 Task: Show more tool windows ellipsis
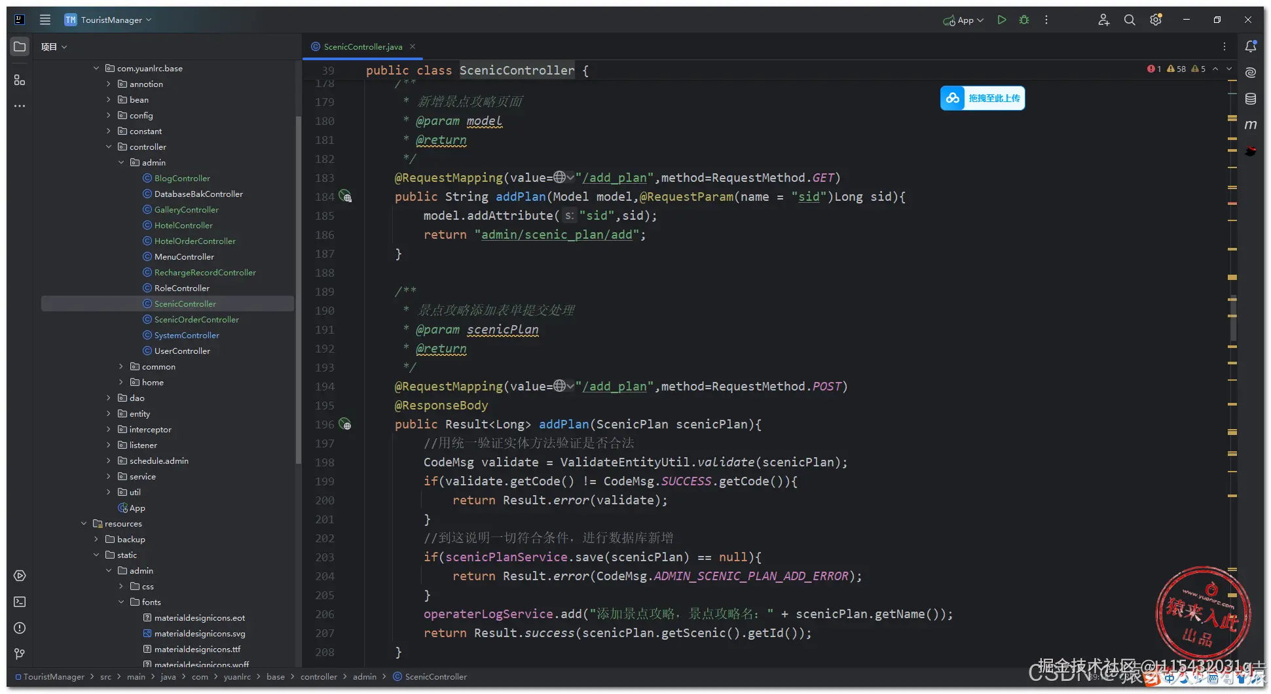20,106
